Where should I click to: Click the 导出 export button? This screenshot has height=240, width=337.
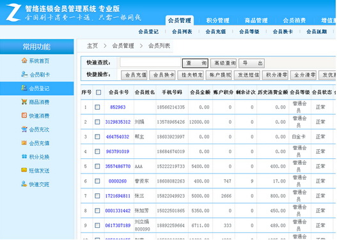pyautogui.click(x=251, y=63)
